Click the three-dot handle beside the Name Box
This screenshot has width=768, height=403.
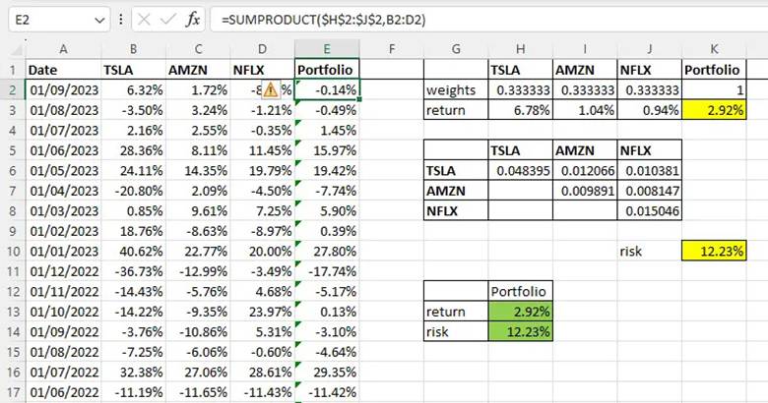pyautogui.click(x=119, y=20)
